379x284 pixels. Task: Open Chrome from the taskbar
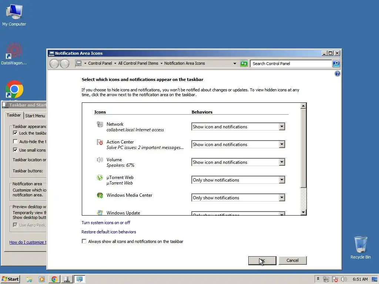(54, 280)
